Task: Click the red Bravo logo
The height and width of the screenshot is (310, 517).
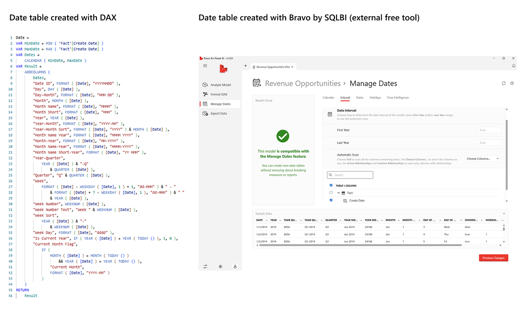Action: 223,69
